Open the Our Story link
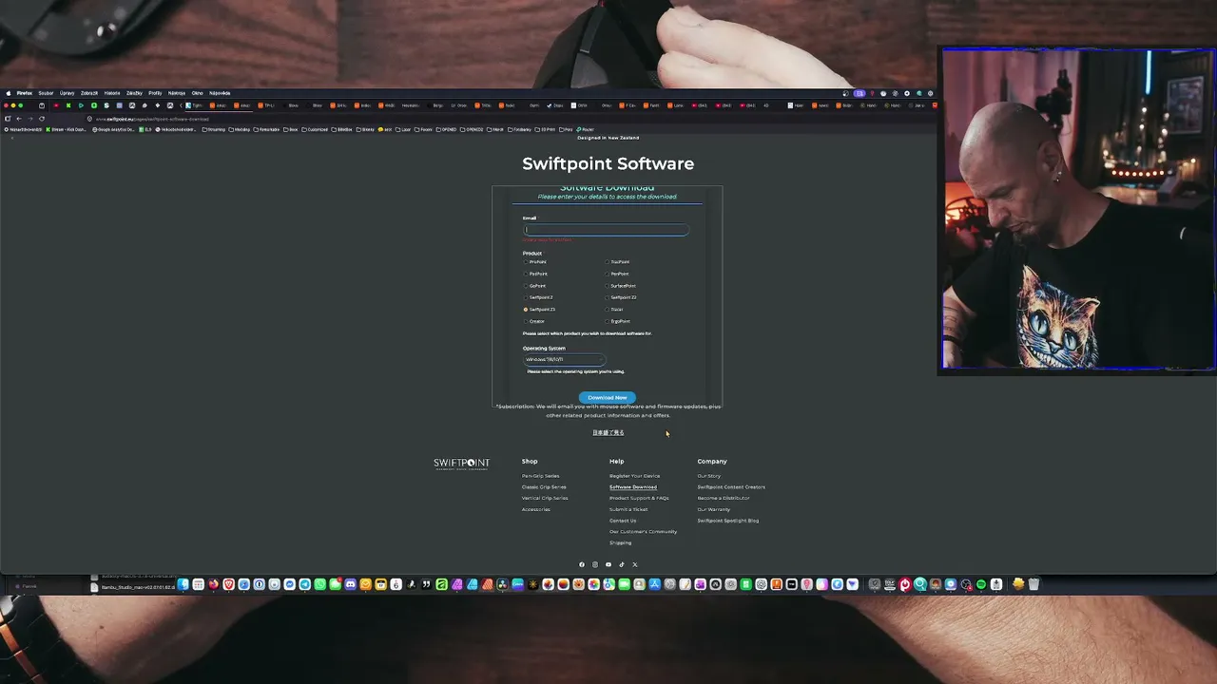 click(709, 476)
